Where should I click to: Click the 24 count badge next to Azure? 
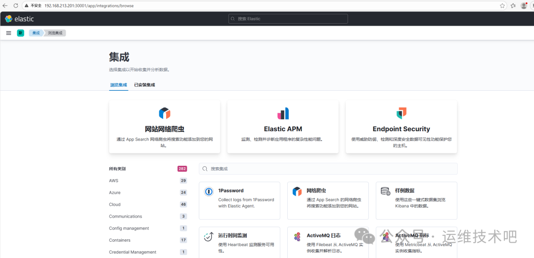click(183, 193)
